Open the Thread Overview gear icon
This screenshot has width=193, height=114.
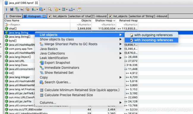pos(27,9)
